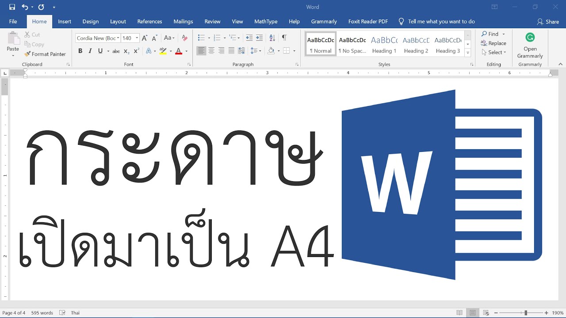Apply Heading 1 style
The width and height of the screenshot is (566, 318).
pos(384,45)
